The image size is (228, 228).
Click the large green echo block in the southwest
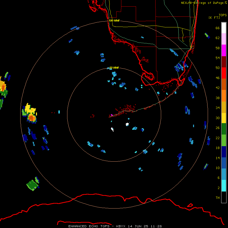pos(33,185)
